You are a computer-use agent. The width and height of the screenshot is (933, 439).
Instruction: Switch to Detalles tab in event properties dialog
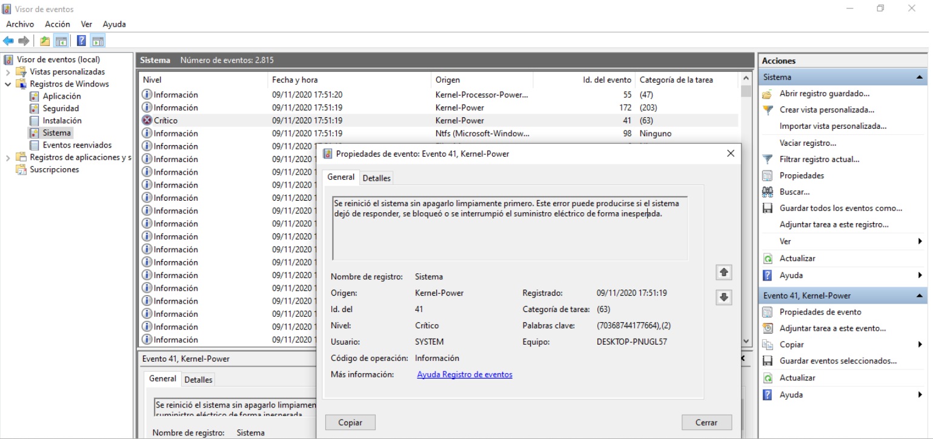click(376, 178)
